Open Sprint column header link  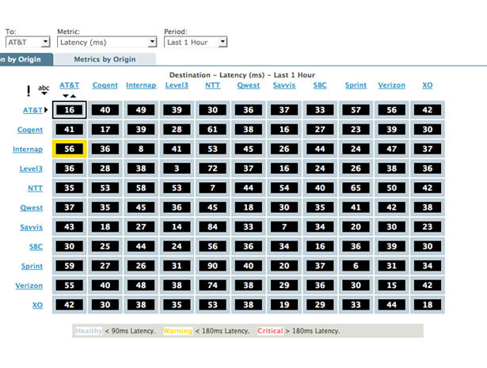click(356, 85)
